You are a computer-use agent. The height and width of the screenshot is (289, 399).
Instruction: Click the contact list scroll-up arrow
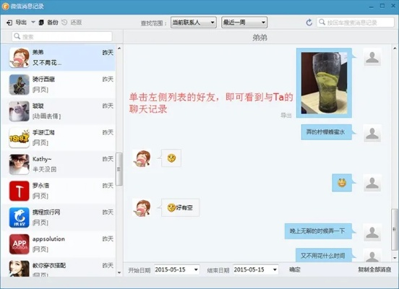(x=119, y=48)
